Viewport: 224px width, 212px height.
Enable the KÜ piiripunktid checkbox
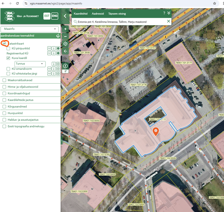coord(9,48)
